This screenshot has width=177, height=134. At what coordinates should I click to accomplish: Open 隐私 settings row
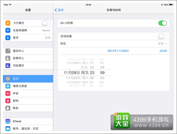click(28, 108)
